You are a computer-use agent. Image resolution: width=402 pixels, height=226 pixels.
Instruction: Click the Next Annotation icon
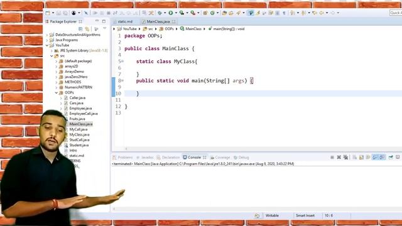tap(292, 13)
